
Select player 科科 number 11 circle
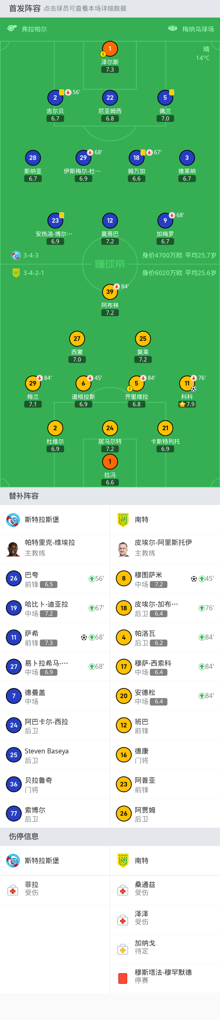[x=187, y=383]
